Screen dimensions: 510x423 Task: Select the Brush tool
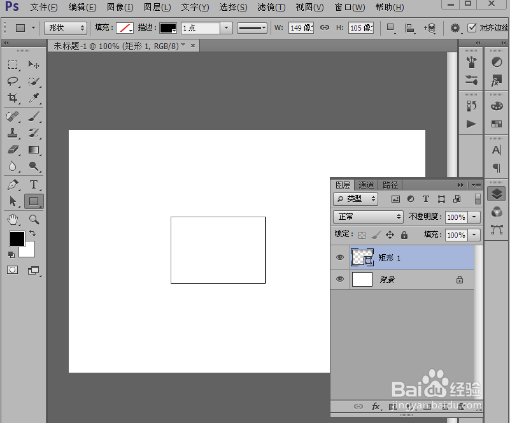pos(34,117)
